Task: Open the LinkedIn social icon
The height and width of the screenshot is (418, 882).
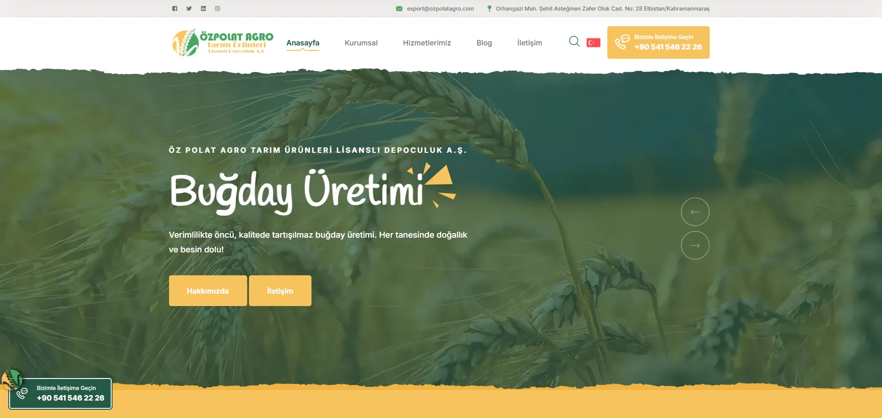Action: [x=203, y=9]
